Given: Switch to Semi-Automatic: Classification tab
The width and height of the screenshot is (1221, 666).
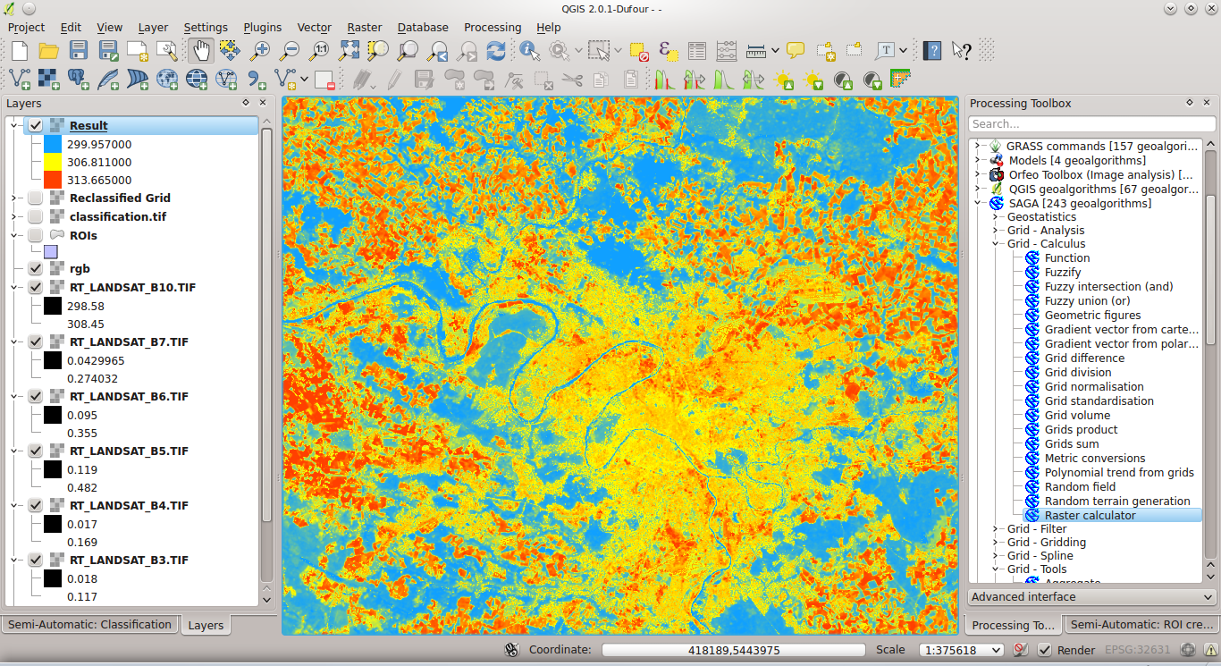Looking at the screenshot, I should [89, 623].
